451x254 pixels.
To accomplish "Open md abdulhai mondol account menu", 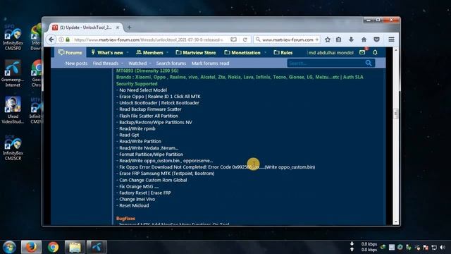I will click(331, 52).
